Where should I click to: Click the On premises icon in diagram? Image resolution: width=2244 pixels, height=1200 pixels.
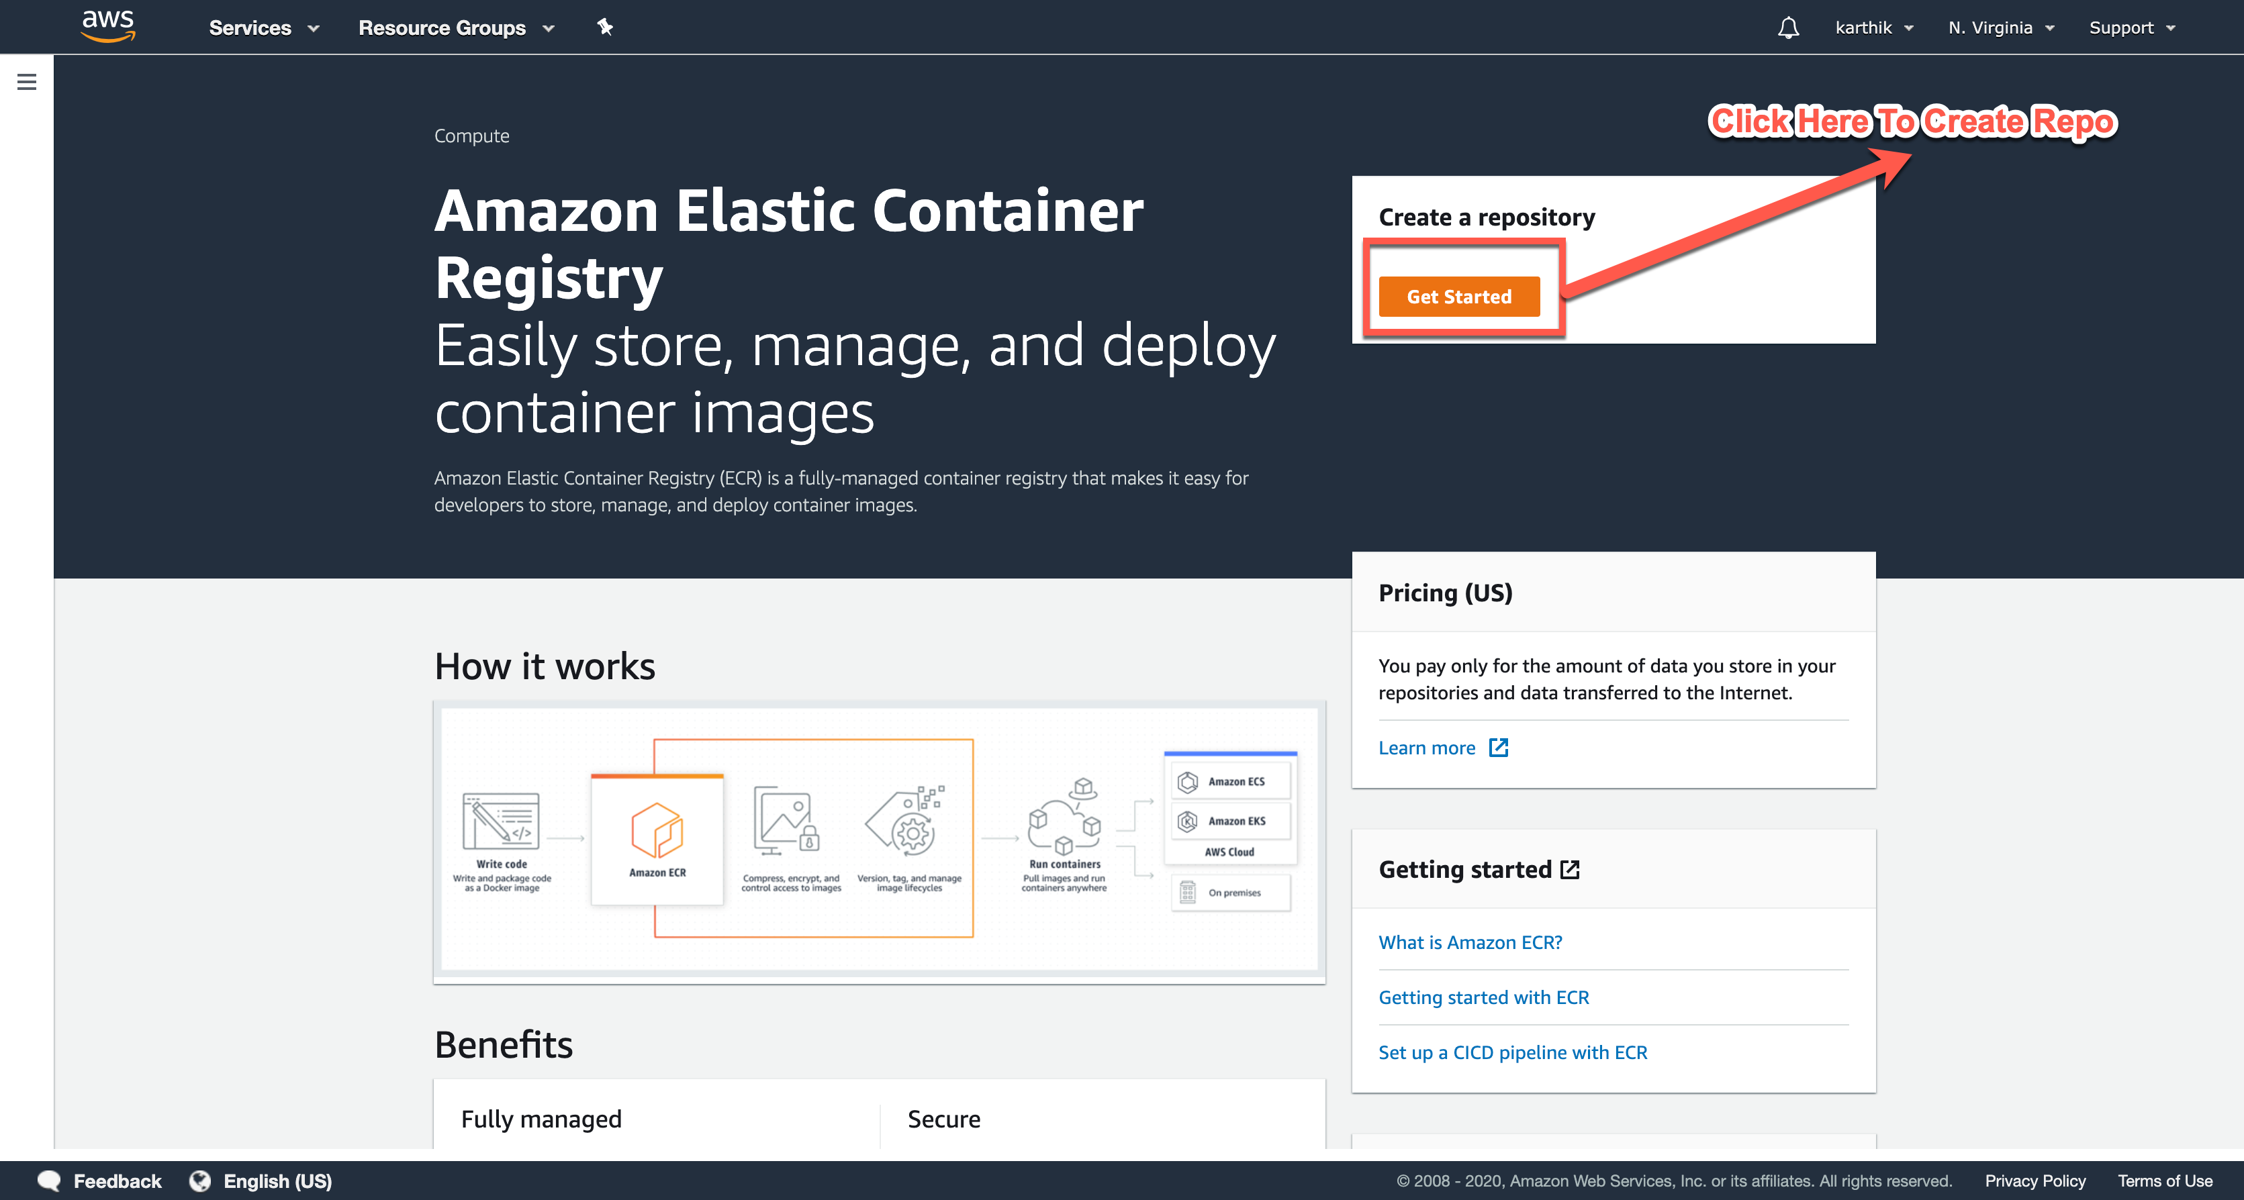click(x=1187, y=893)
